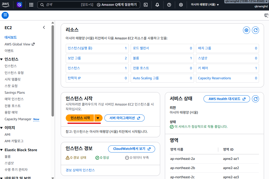Click the 0 정상 check icon
269x179 pixels.
pos(97,157)
